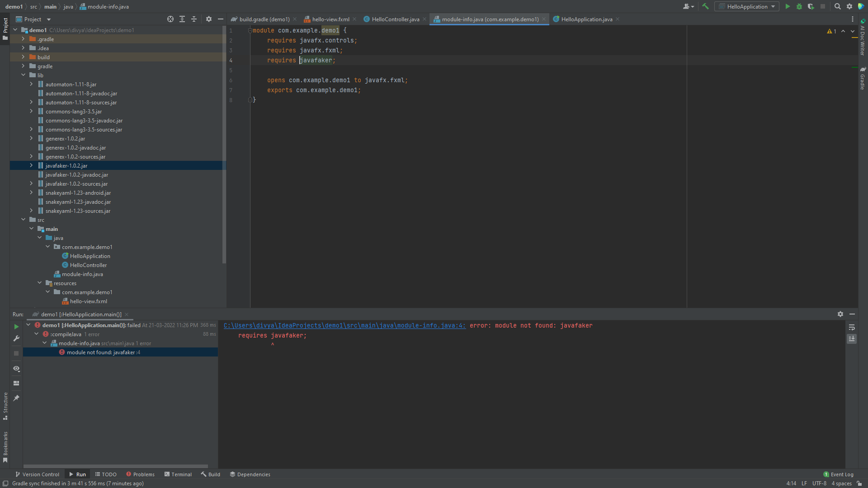Open HelloApplication.java tab
This screenshot has width=868, height=488.
pyautogui.click(x=587, y=19)
